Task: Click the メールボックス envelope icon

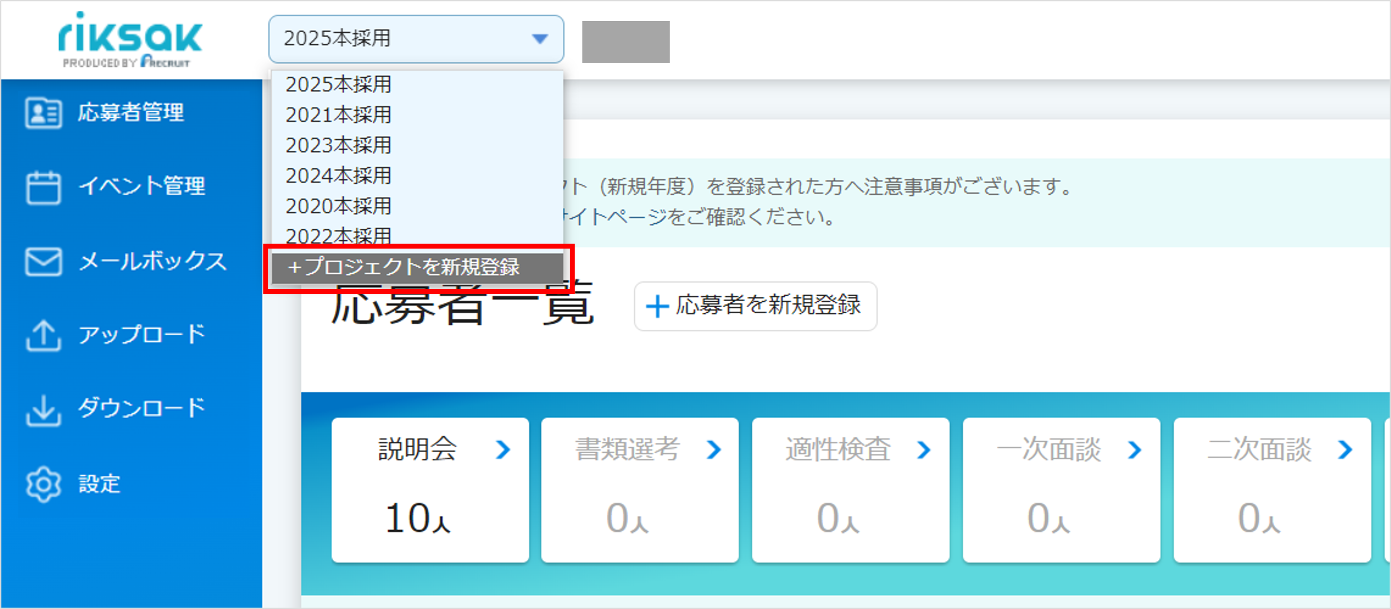Action: pyautogui.click(x=43, y=262)
